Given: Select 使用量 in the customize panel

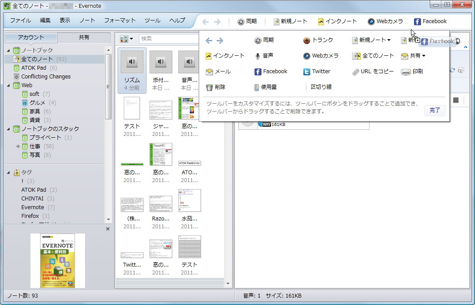Looking at the screenshot, I should (x=265, y=87).
